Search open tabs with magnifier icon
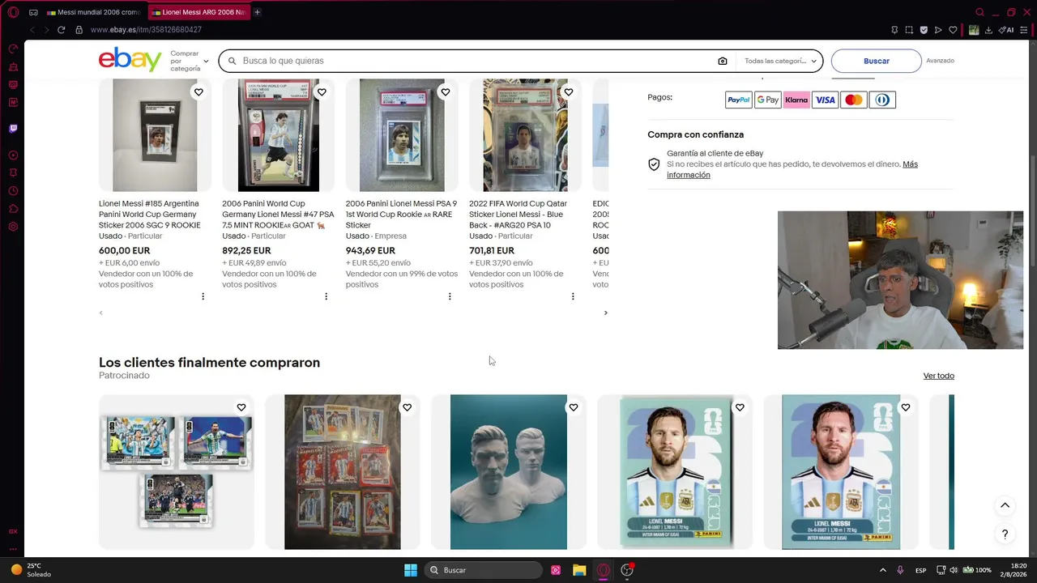This screenshot has height=583, width=1037. [979, 12]
